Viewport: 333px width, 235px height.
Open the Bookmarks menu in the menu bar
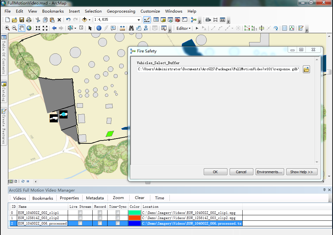[53, 11]
